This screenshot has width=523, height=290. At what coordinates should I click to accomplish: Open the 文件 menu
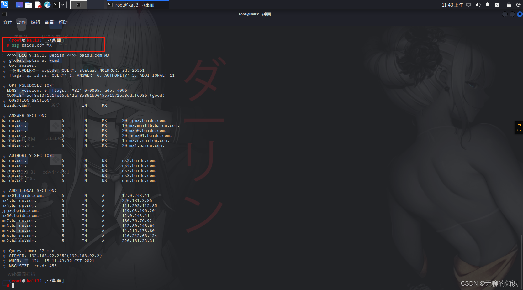[8, 23]
